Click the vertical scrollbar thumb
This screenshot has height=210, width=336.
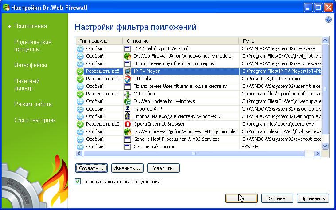pyautogui.click(x=325, y=89)
